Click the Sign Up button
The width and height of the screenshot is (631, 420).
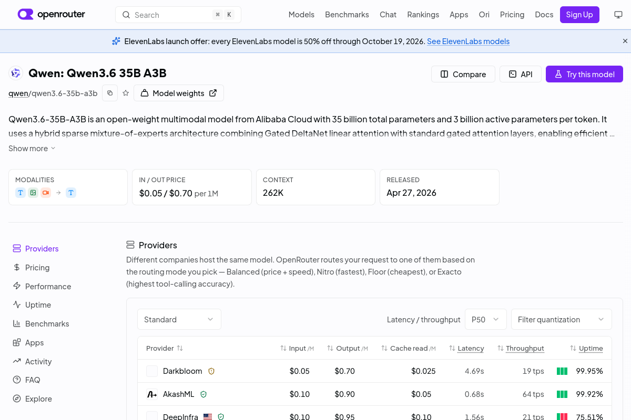(x=579, y=15)
